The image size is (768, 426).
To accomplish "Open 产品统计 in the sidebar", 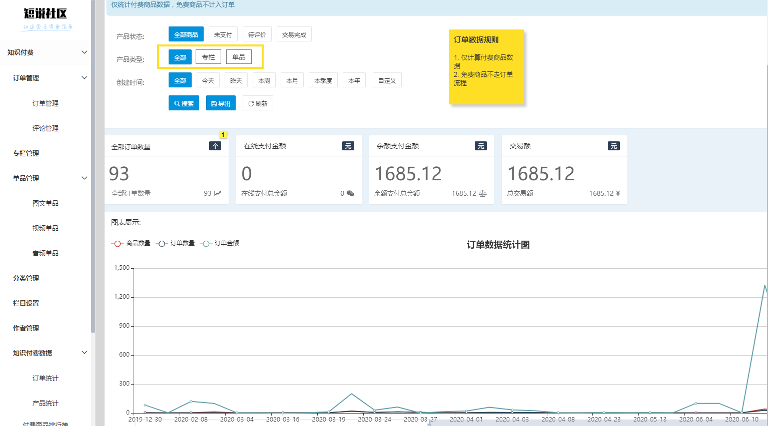I will click(x=46, y=403).
